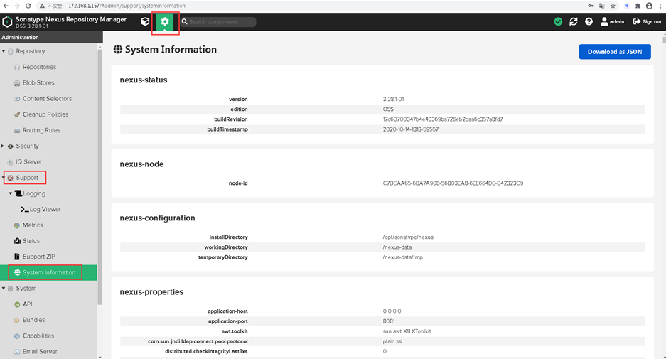Click the sidebar vertical scrollbar

point(100,177)
